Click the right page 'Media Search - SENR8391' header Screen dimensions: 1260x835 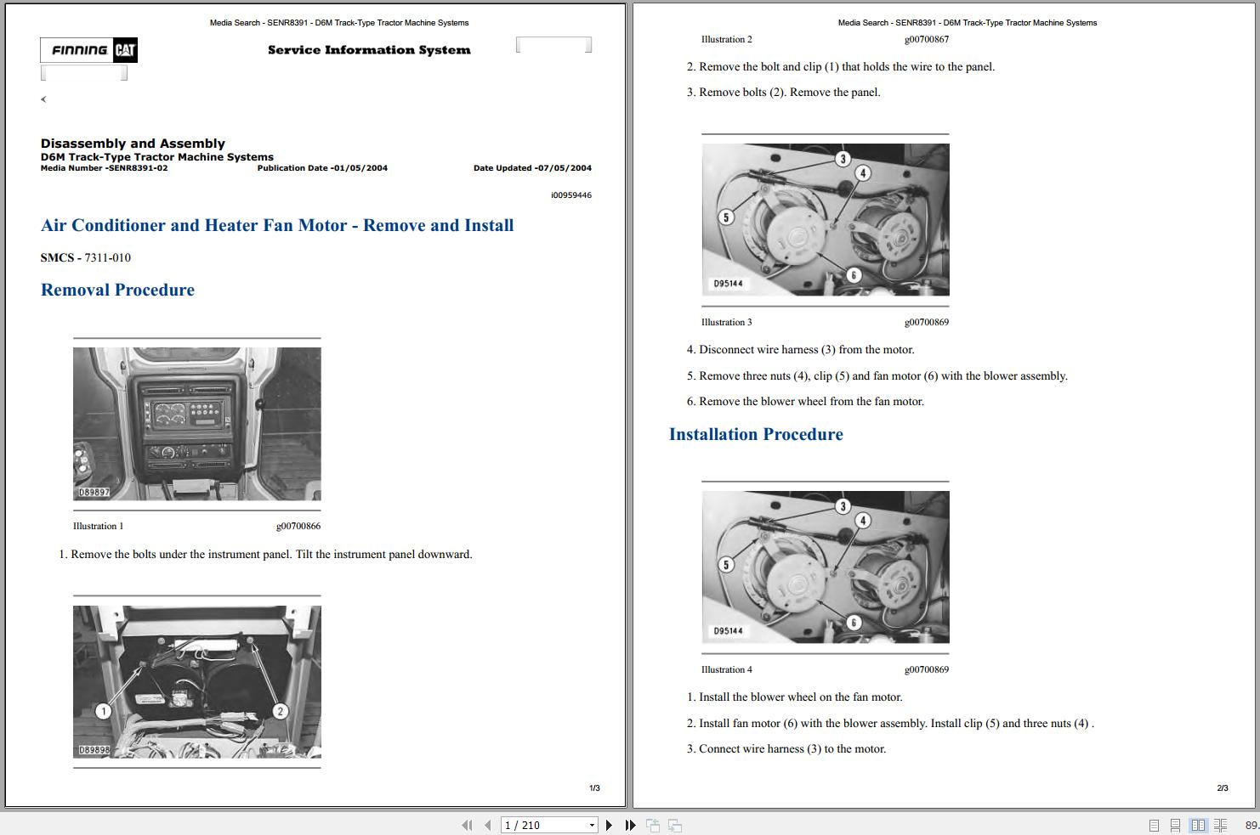tap(968, 23)
